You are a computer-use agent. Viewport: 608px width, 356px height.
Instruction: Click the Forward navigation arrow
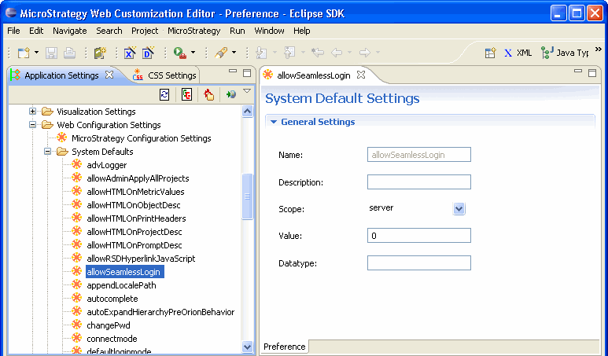coord(365,53)
